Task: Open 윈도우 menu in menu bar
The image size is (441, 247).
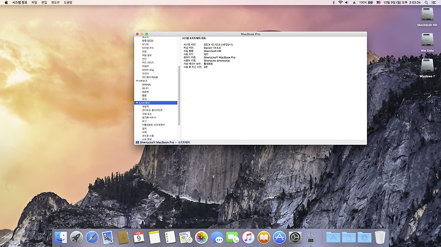Action: (55, 2)
